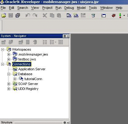Click the braces window toolbar icon
Image resolution: width=128 pixels, height=124 pixels.
104,16
